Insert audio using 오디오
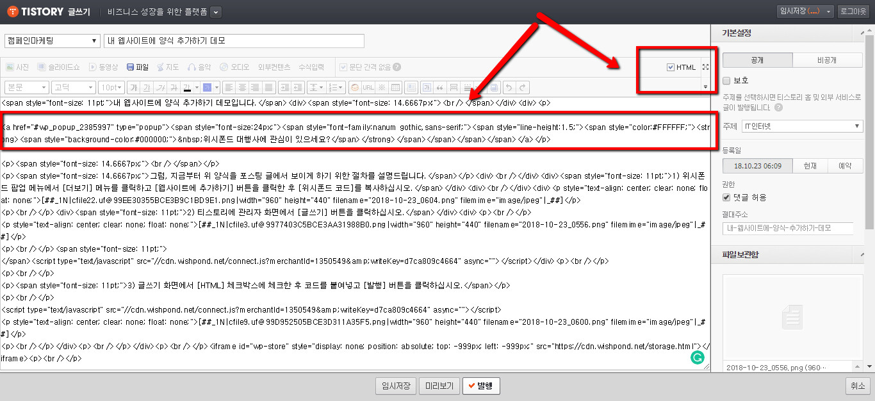Screen dimensions: 875x401 [x=234, y=67]
